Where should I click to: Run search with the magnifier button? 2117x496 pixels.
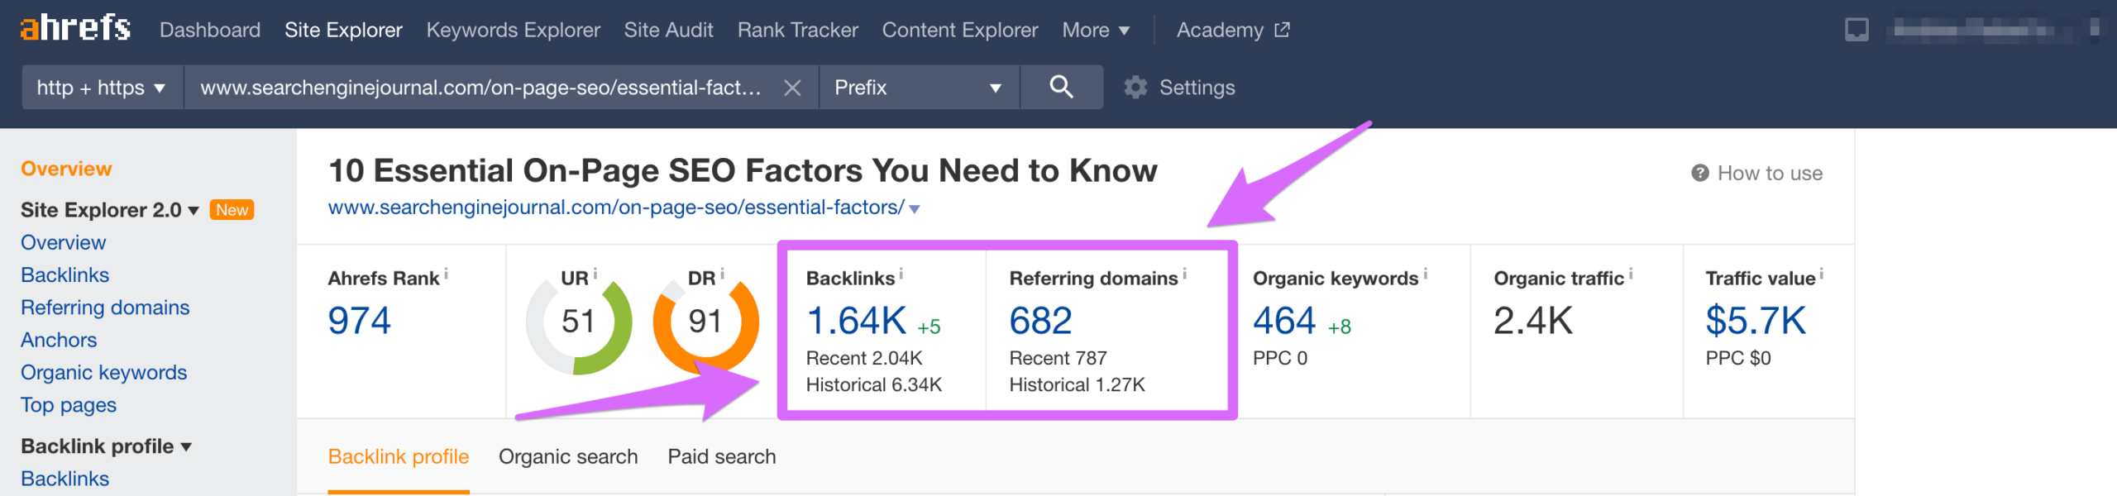tap(1061, 87)
